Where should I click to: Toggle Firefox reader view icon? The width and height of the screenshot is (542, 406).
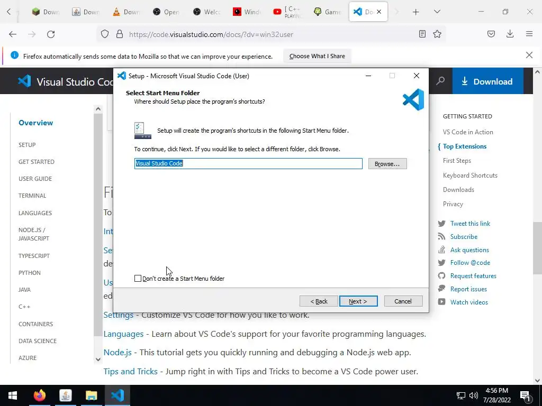pos(422,34)
